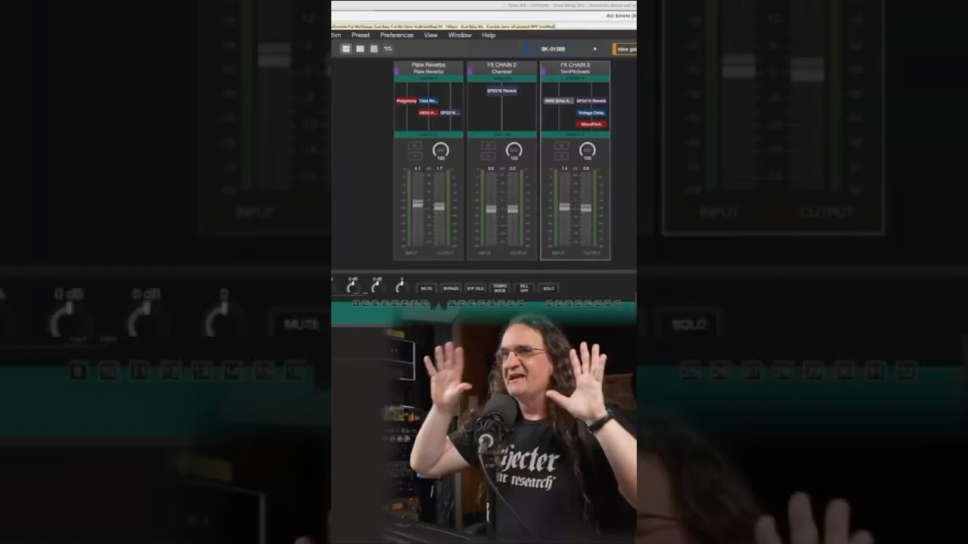Select the SP2016 Reverb block in FX CHAIN 2

pyautogui.click(x=502, y=91)
